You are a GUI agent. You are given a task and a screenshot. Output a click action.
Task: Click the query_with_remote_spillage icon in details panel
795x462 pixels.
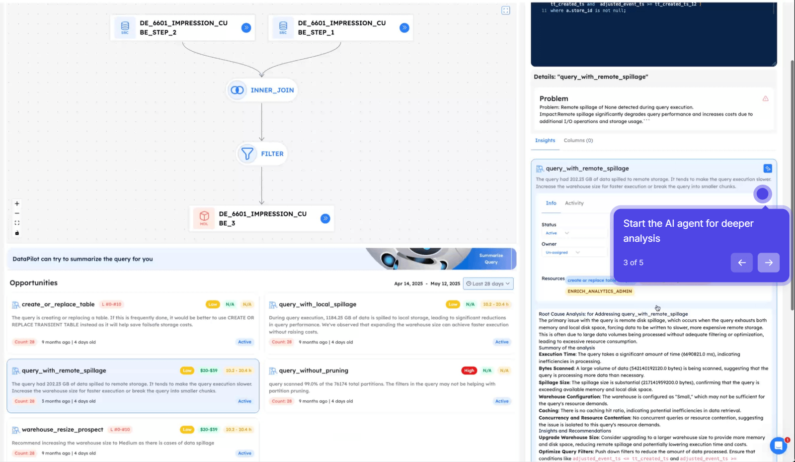click(x=540, y=169)
